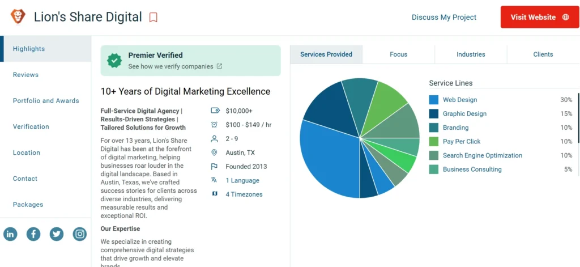Select the Packages sidebar item
Viewport: 580px width, 267px height.
click(28, 205)
